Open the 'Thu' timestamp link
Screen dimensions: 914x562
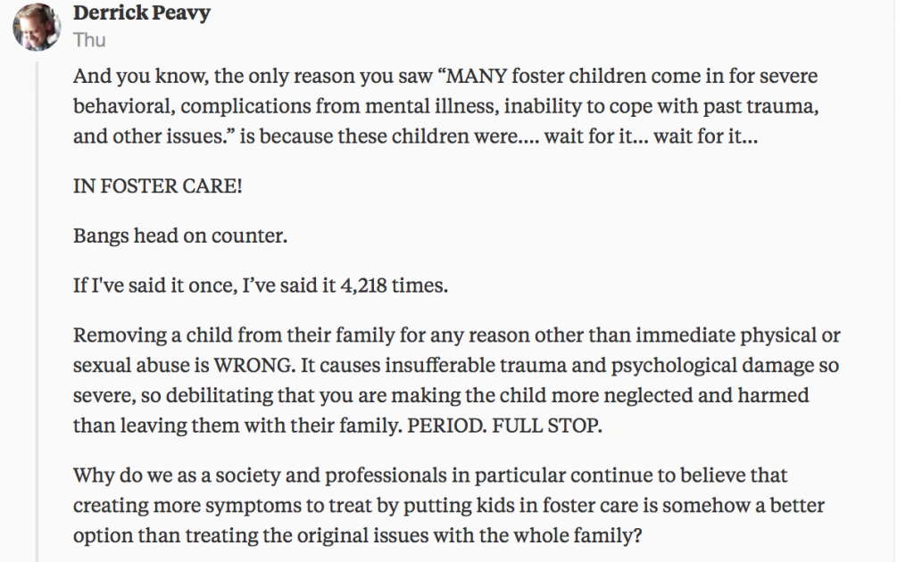click(89, 39)
